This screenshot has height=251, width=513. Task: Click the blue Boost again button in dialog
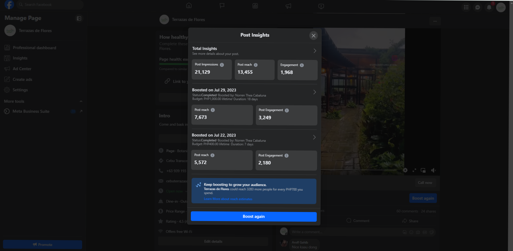point(254,217)
